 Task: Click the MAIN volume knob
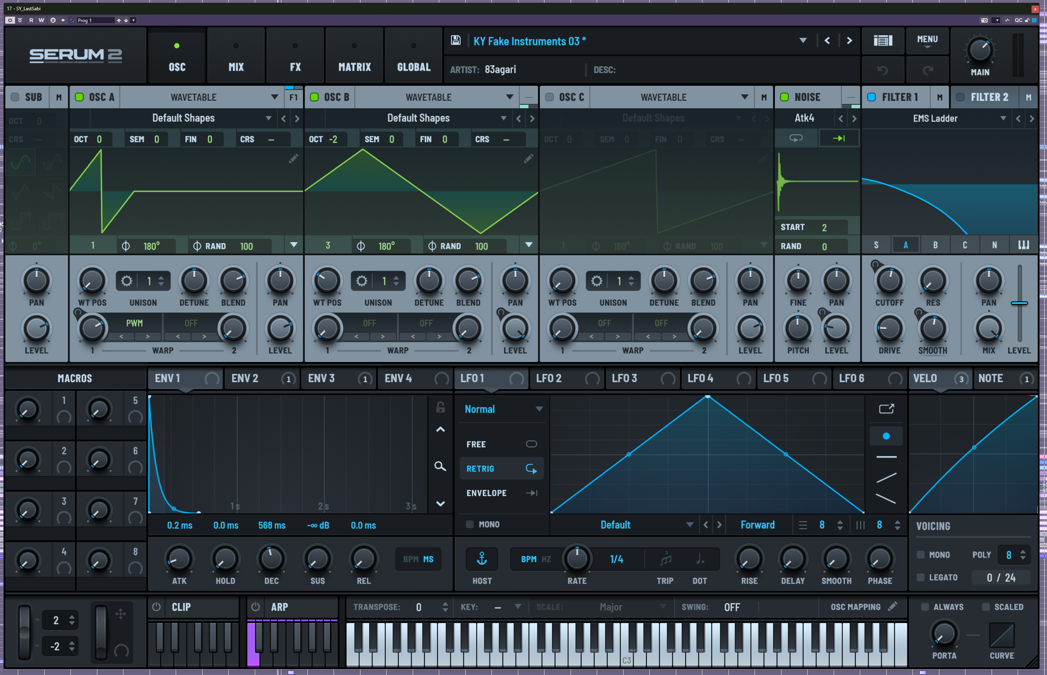[979, 51]
